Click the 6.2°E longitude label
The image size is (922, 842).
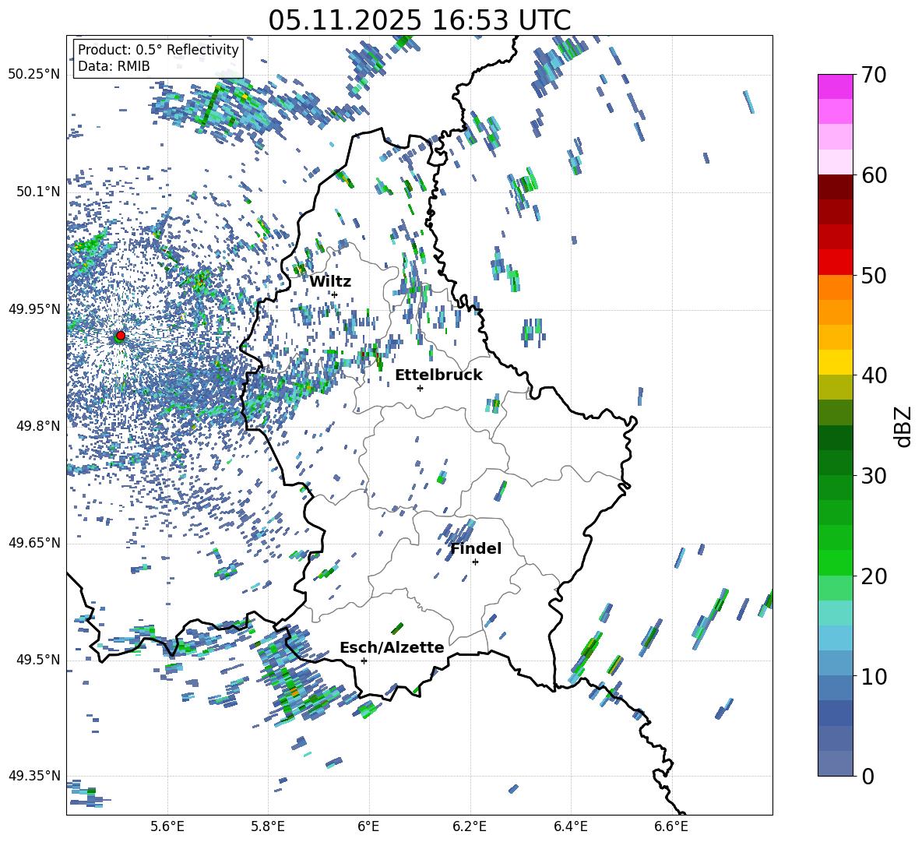click(x=470, y=826)
